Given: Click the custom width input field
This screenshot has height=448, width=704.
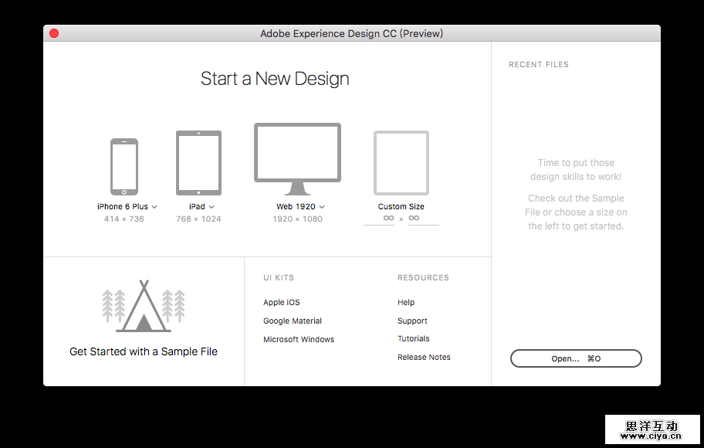Looking at the screenshot, I should (x=379, y=219).
